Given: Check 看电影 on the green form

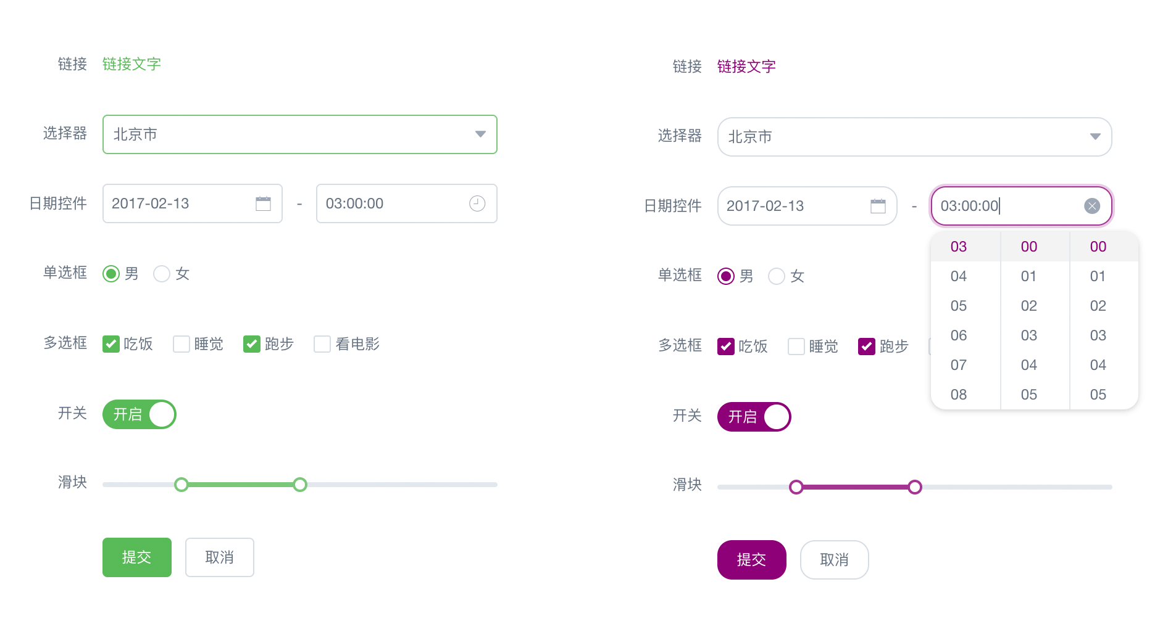Looking at the screenshot, I should (x=322, y=344).
